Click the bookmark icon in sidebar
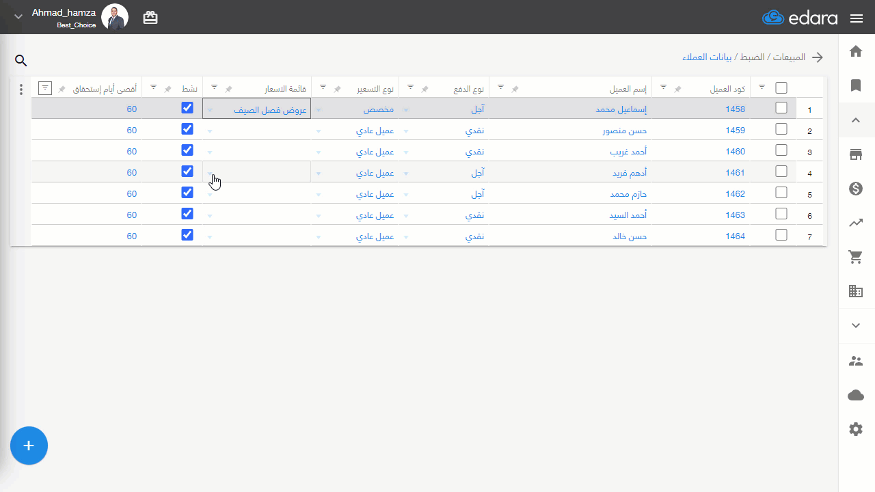875x492 pixels. (856, 85)
